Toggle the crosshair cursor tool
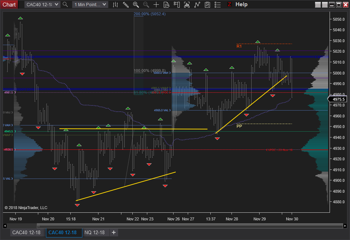This screenshot has width=350, height=240. (x=156, y=5)
